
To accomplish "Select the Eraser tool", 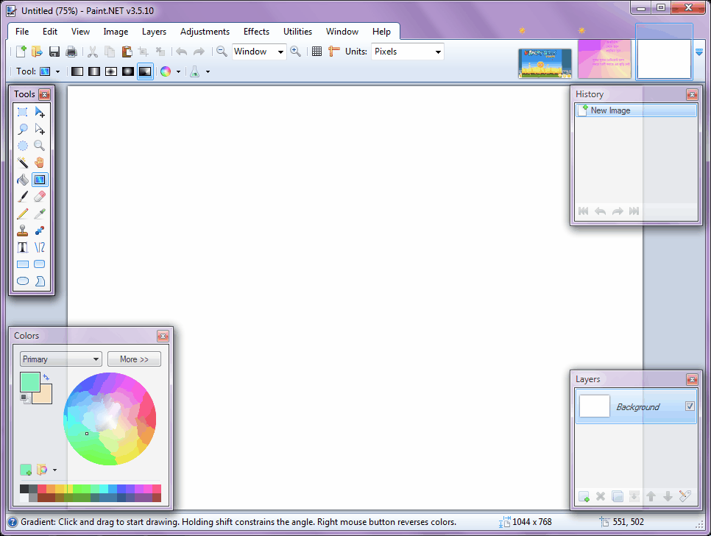I will [40, 197].
